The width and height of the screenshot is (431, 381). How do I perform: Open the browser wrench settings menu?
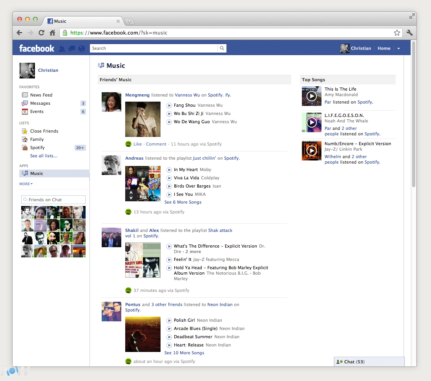click(409, 33)
